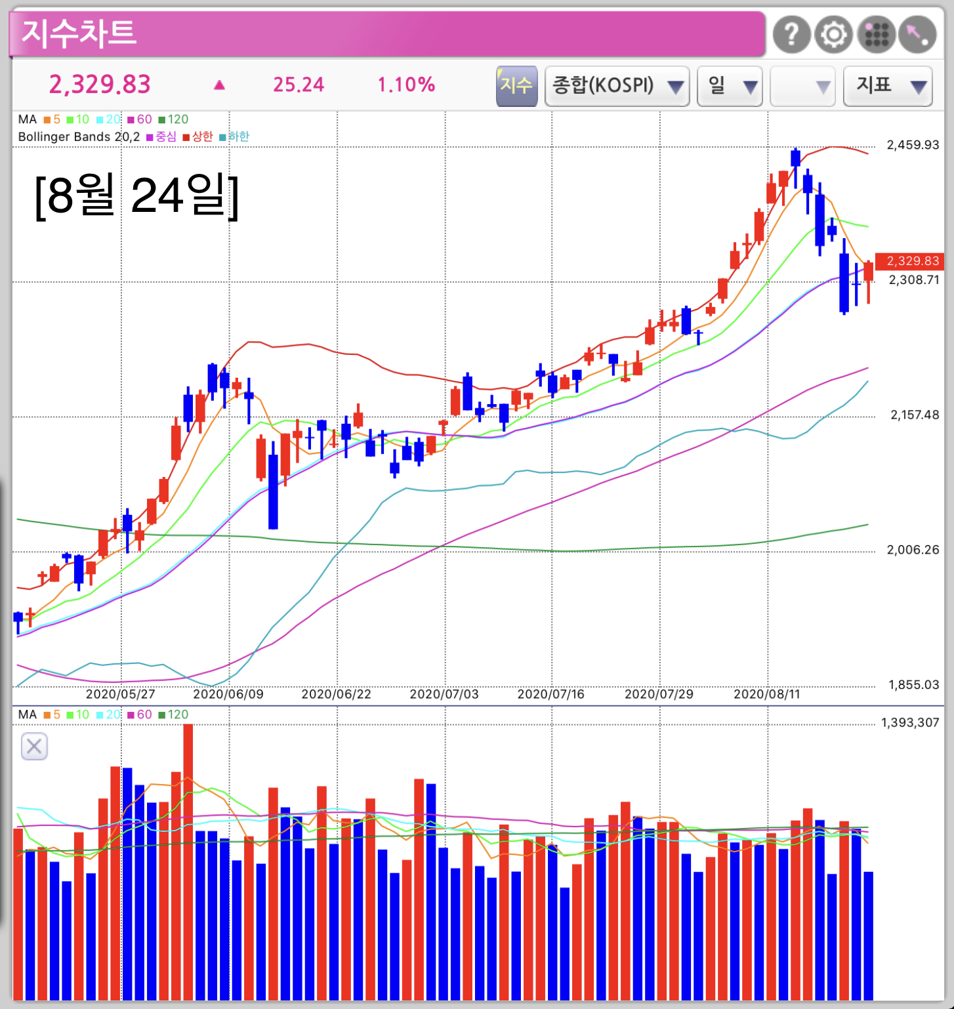954x1009 pixels.
Task: Click the Bollinger 중심 legend swatch
Action: click(150, 137)
